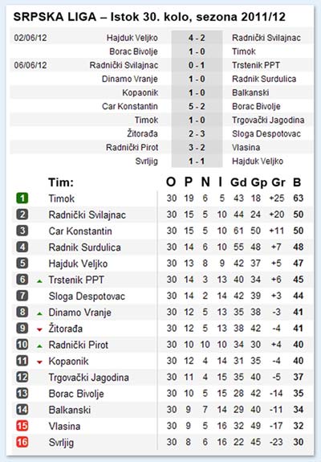This screenshot has width=321, height=462.
Task: Click the 06/06/12 match date
Action: pos(30,65)
